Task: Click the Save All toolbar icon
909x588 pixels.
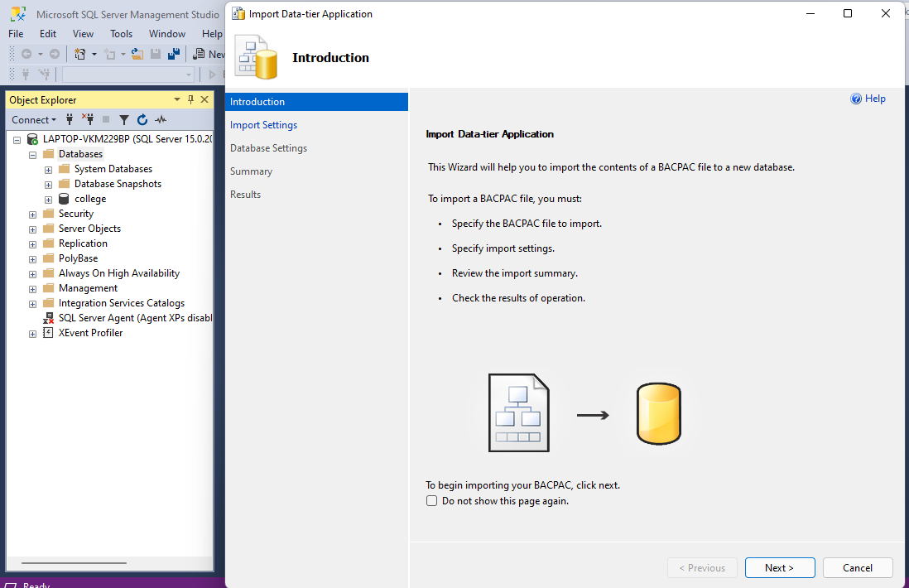Action: point(175,53)
